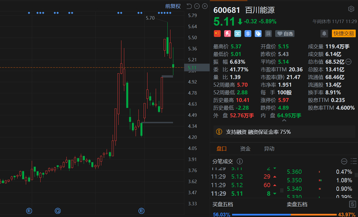The width and height of the screenshot is (358, 217).
Task: Click the upper gray gap bar in chart
Action: click(x=167, y=76)
